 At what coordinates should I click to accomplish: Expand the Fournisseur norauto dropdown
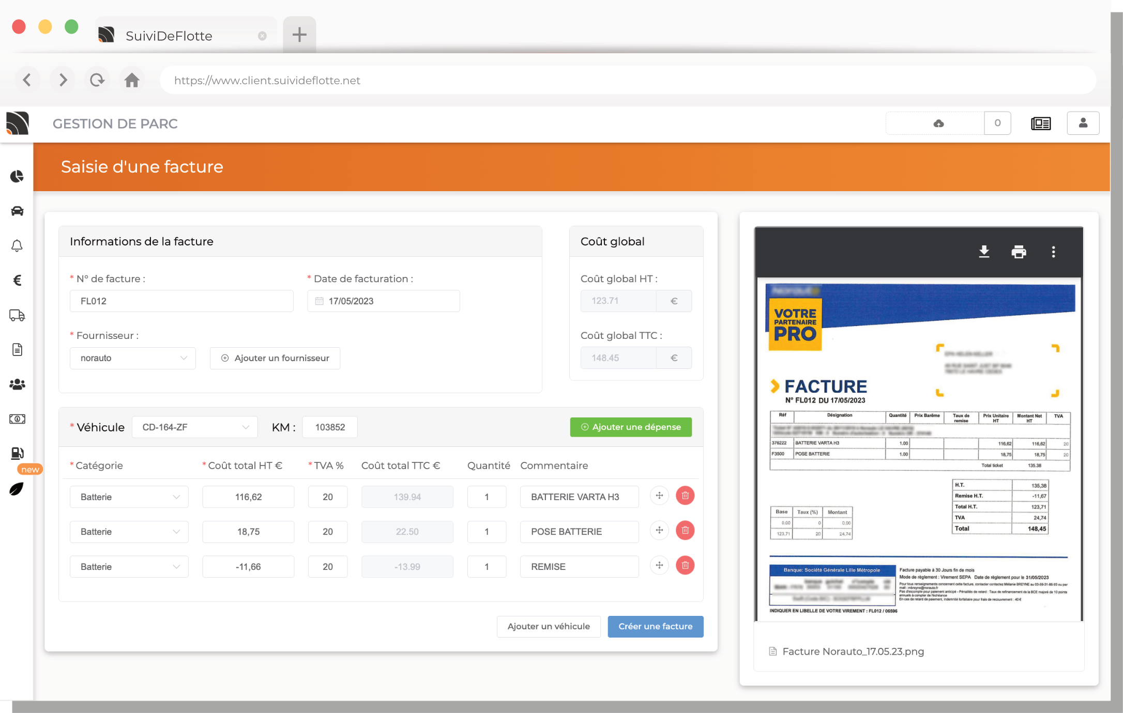(132, 358)
